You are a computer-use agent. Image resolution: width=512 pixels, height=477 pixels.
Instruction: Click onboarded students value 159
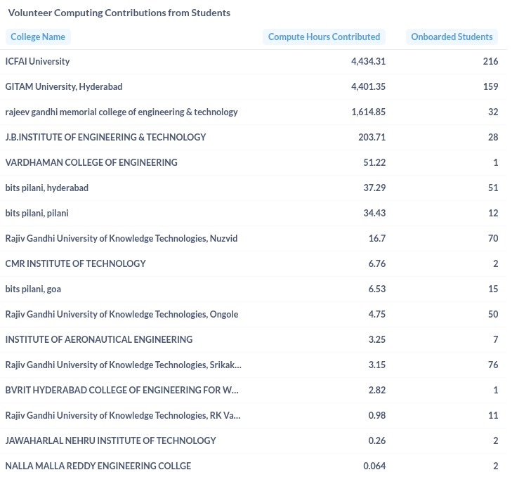[x=490, y=86]
